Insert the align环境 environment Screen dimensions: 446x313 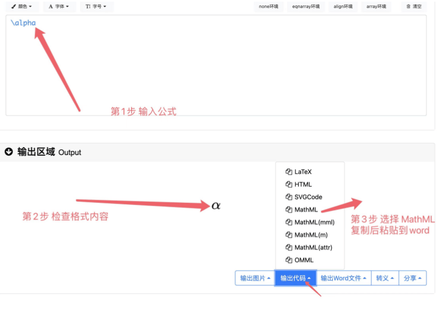343,7
